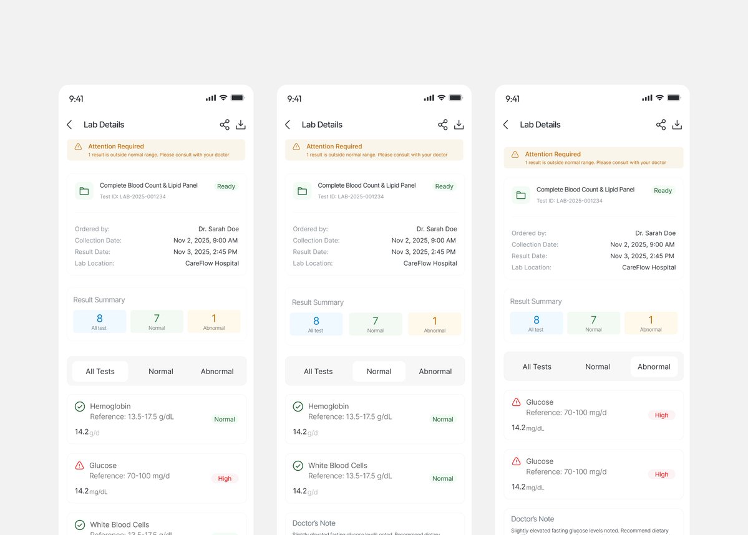
Task: Download report from right phone screen
Action: point(677,125)
